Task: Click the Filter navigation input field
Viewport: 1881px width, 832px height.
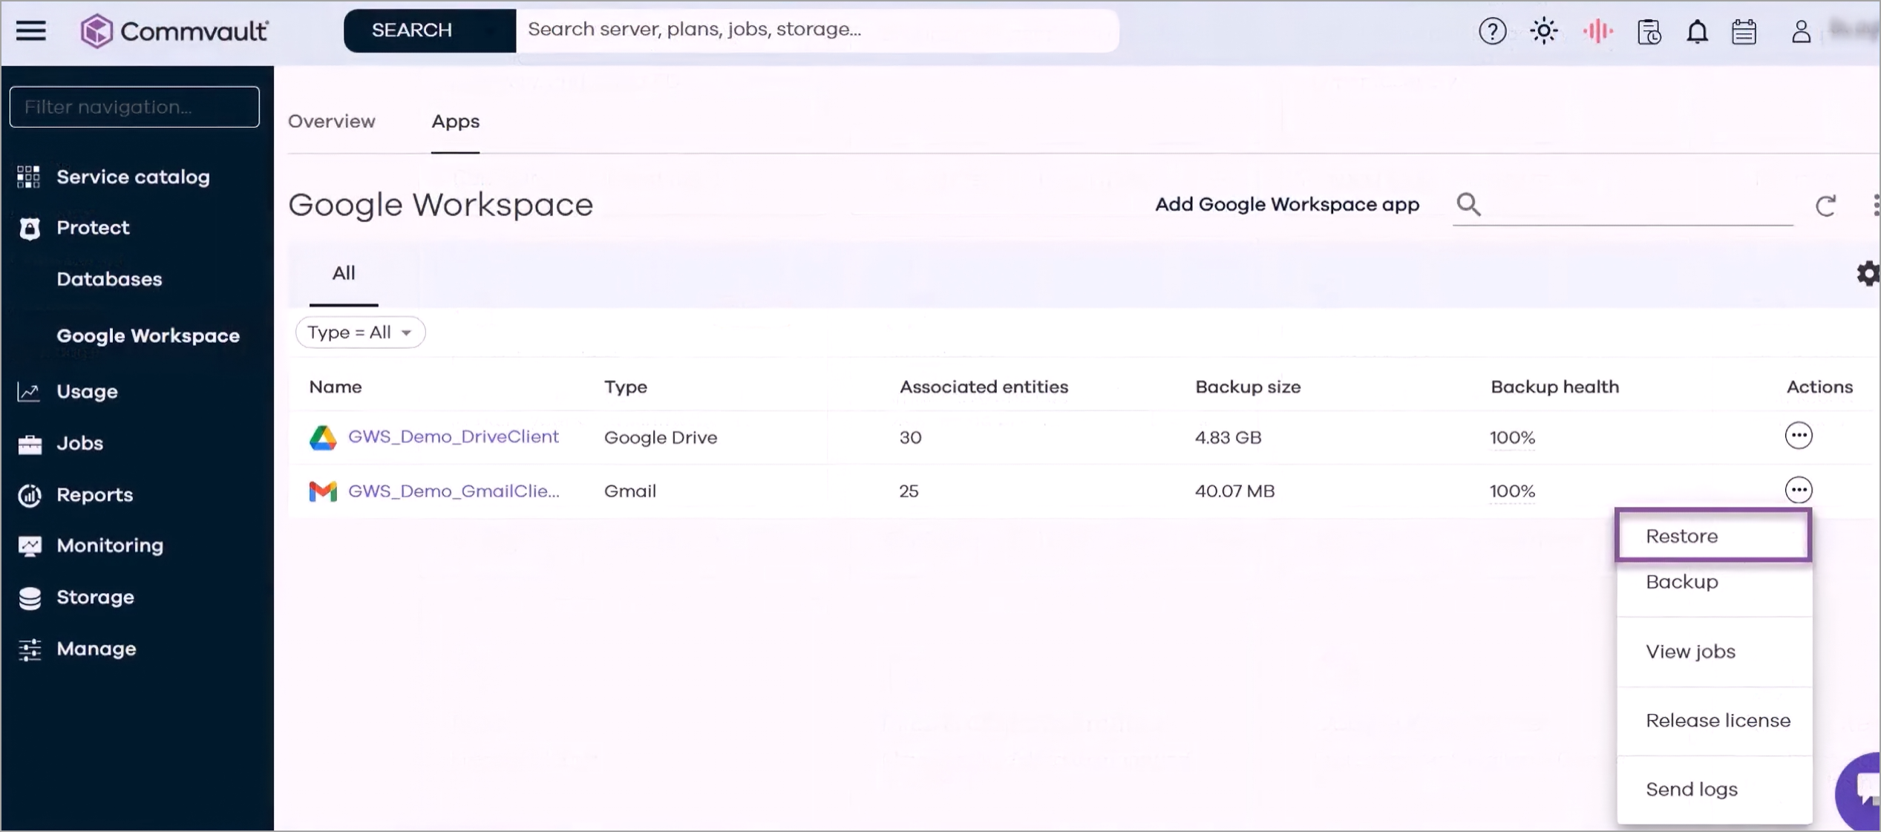Action: [134, 107]
